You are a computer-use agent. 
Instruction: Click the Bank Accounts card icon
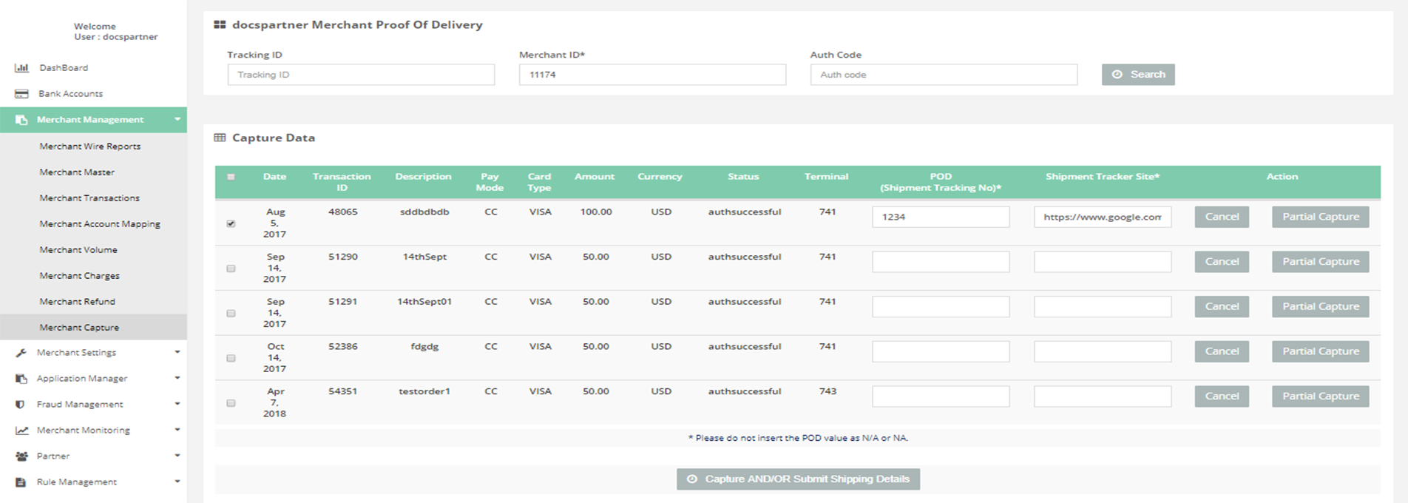21,94
